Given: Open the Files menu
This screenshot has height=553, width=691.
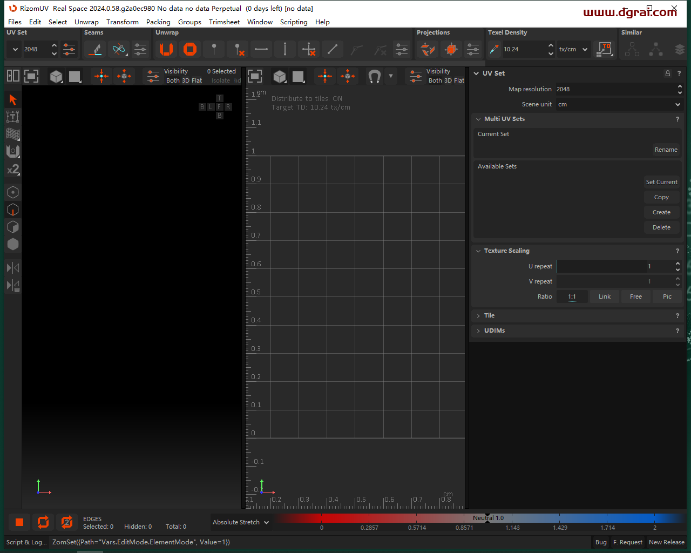Looking at the screenshot, I should pos(15,22).
